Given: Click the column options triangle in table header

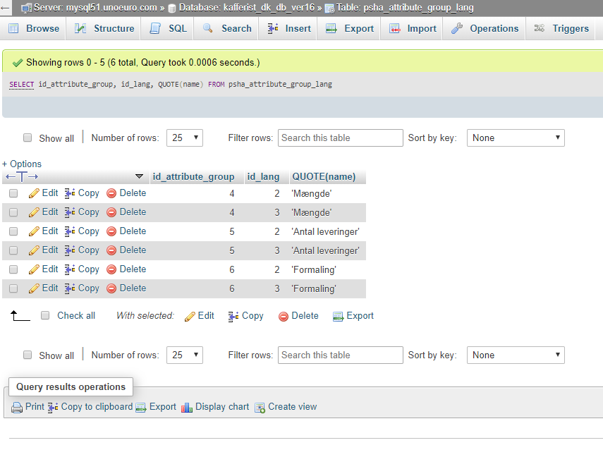Looking at the screenshot, I should (139, 176).
